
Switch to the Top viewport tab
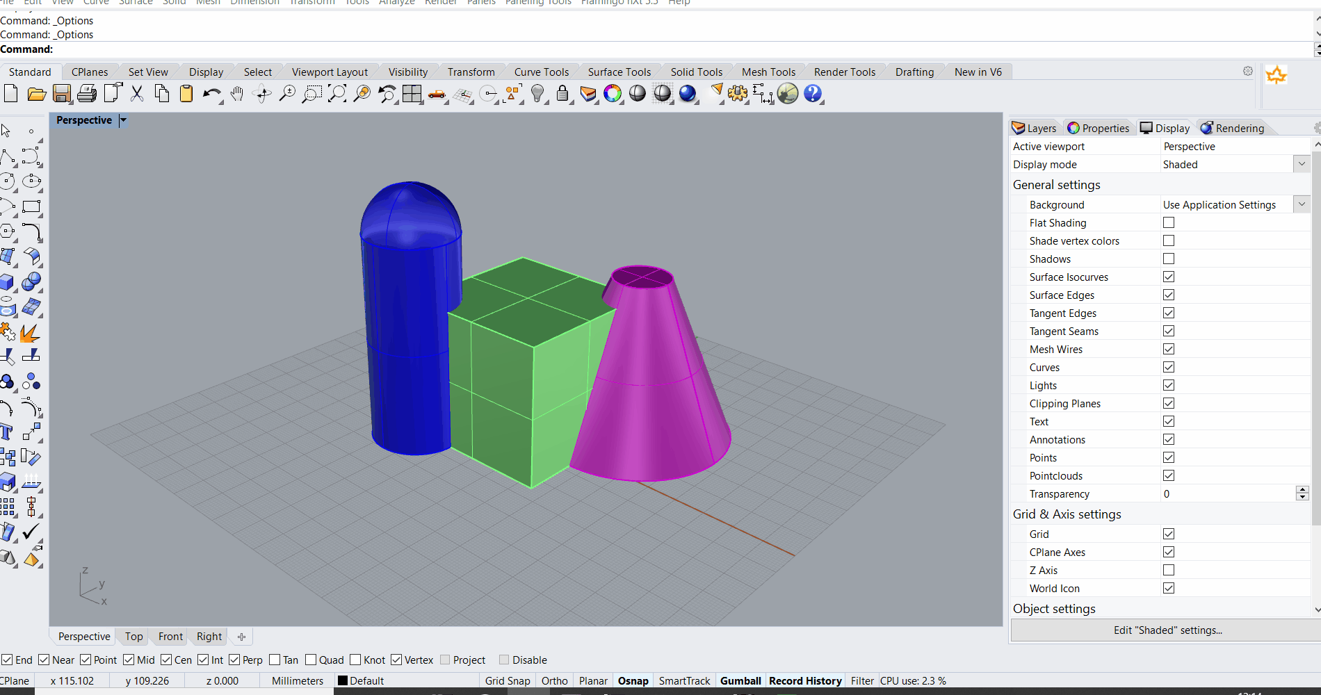pyautogui.click(x=133, y=637)
